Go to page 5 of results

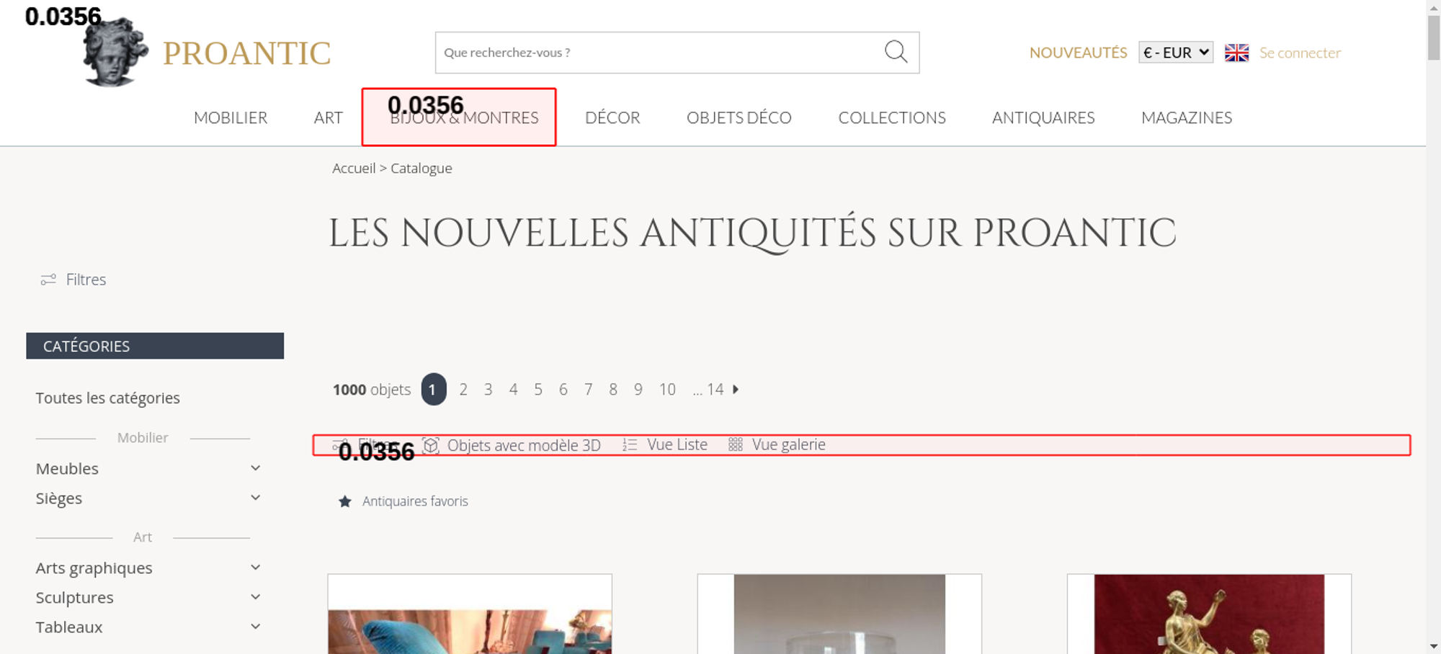click(538, 390)
